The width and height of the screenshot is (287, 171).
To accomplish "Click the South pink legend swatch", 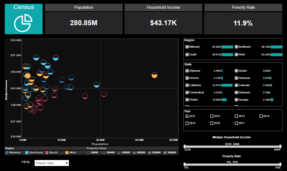I will (47, 152).
